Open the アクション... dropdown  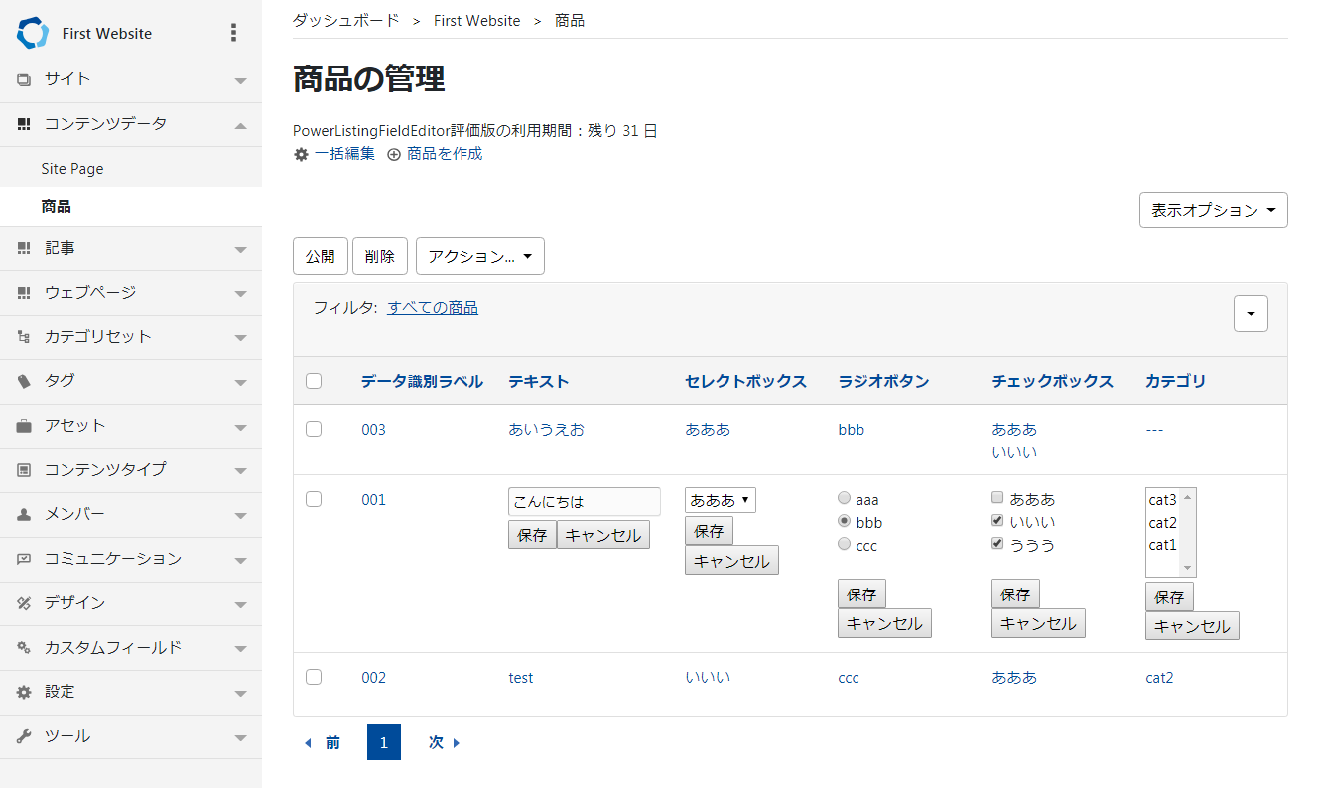click(480, 256)
